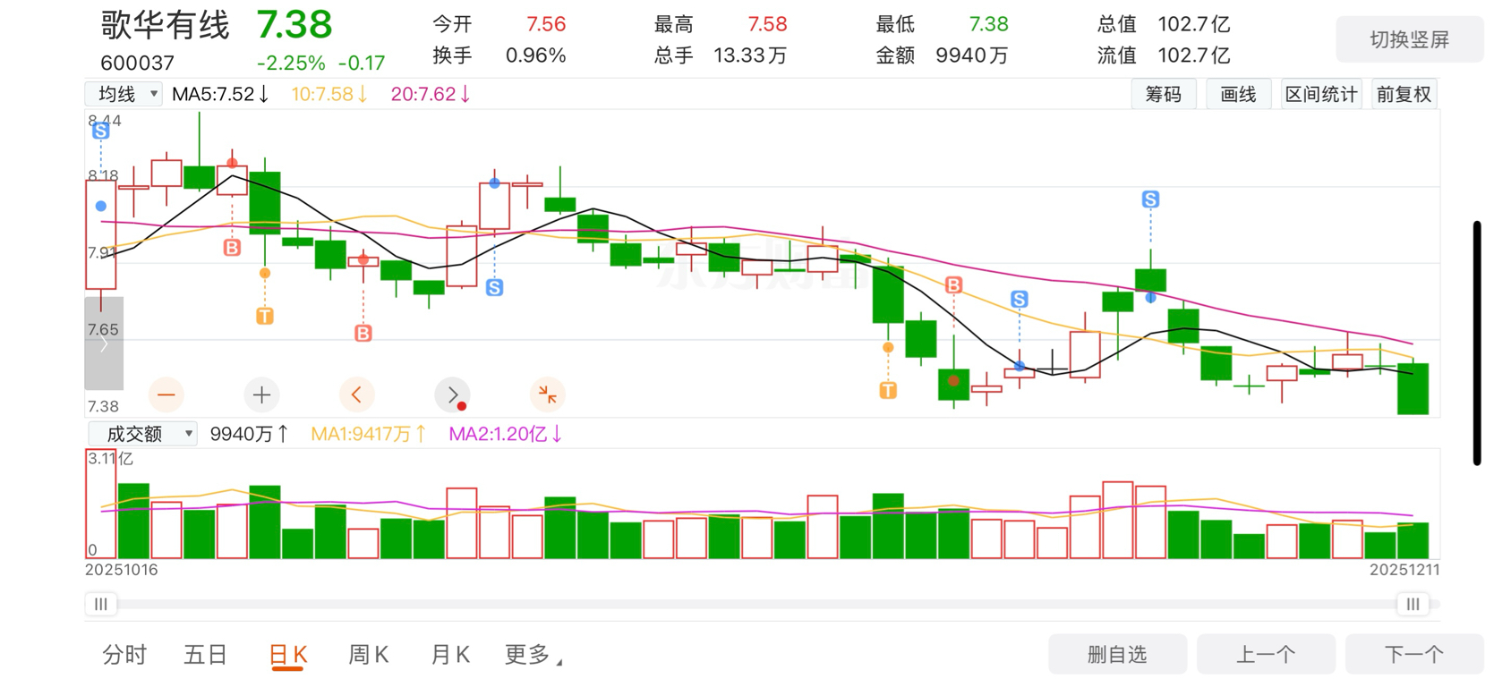Click the 今开 7.56 value

coord(546,24)
